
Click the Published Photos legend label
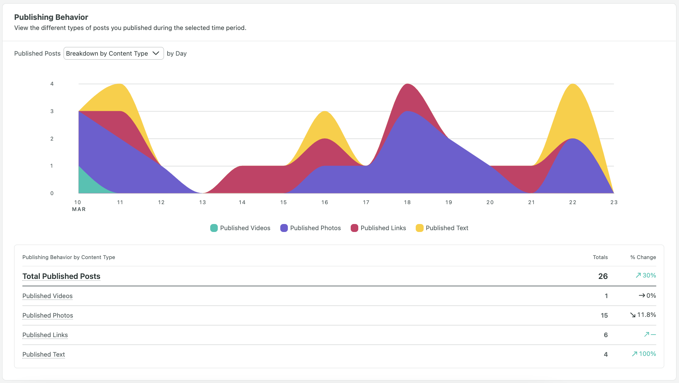coord(315,228)
